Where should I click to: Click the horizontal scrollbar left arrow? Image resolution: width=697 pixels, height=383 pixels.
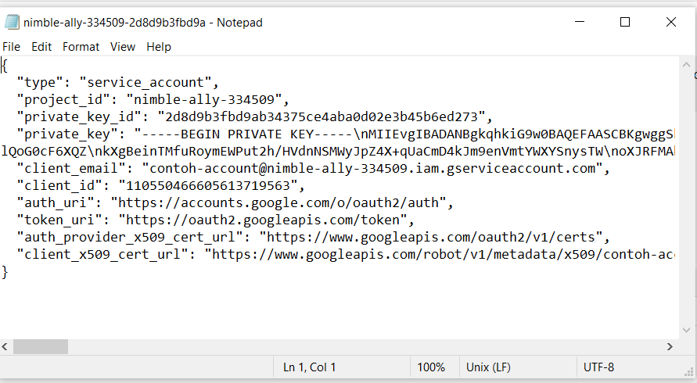click(x=5, y=346)
